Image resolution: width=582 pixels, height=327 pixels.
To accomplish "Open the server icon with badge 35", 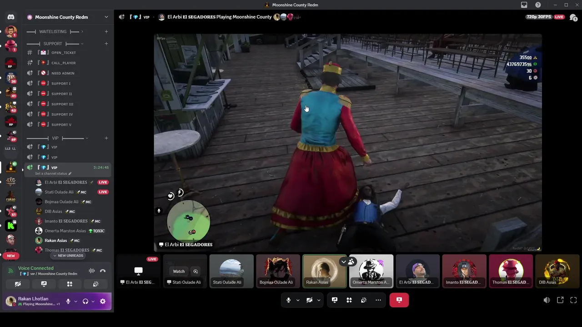I will [11, 77].
